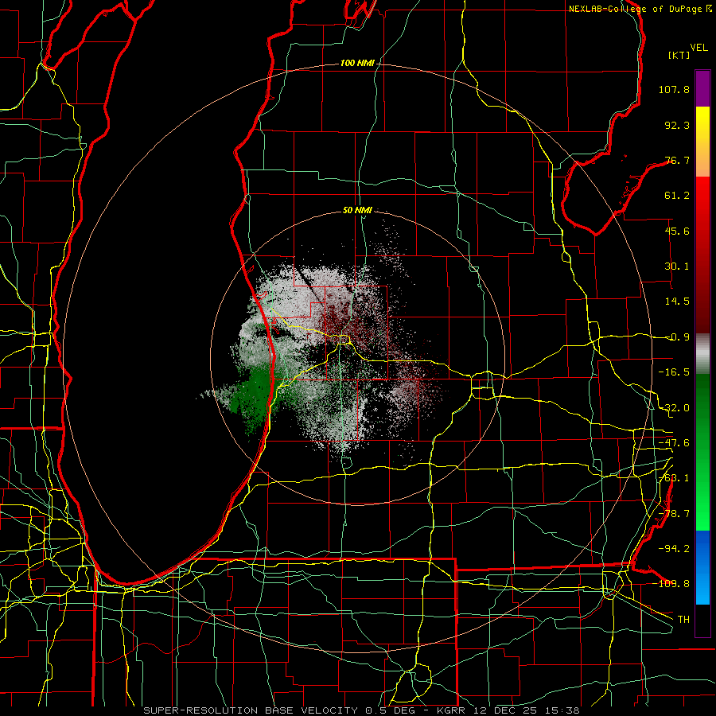Click the VEL legend heading
716x716 pixels.
[x=698, y=48]
